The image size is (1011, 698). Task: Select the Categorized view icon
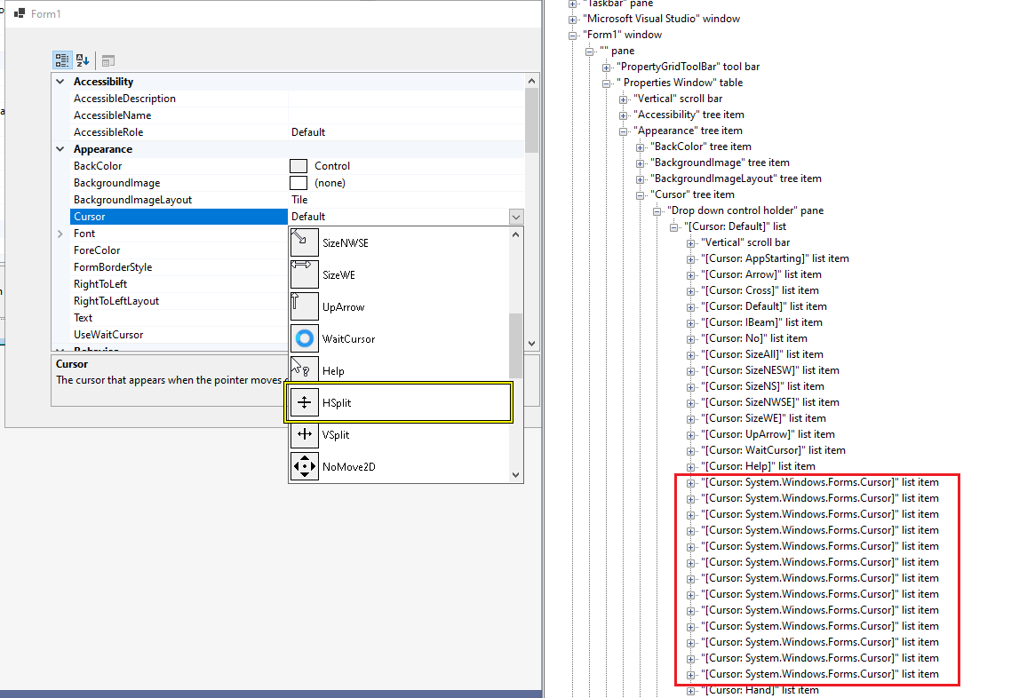60,59
